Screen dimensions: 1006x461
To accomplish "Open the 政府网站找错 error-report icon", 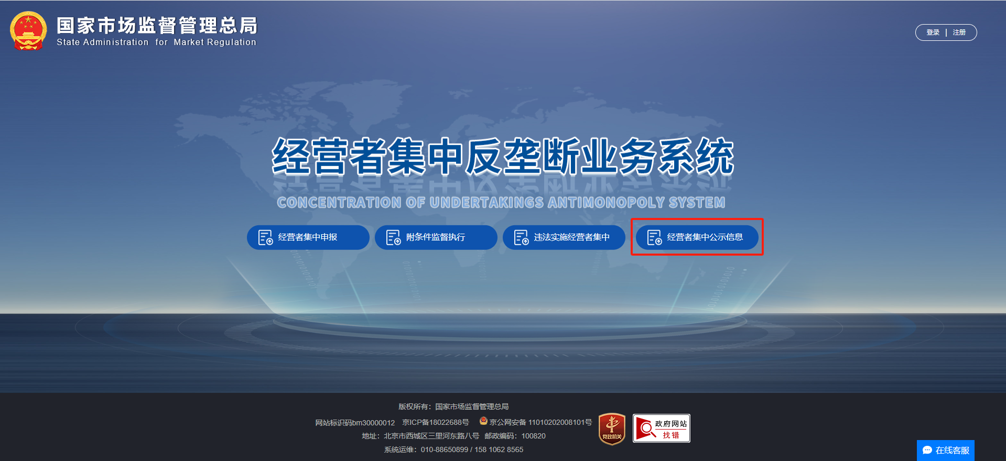I will coord(661,429).
